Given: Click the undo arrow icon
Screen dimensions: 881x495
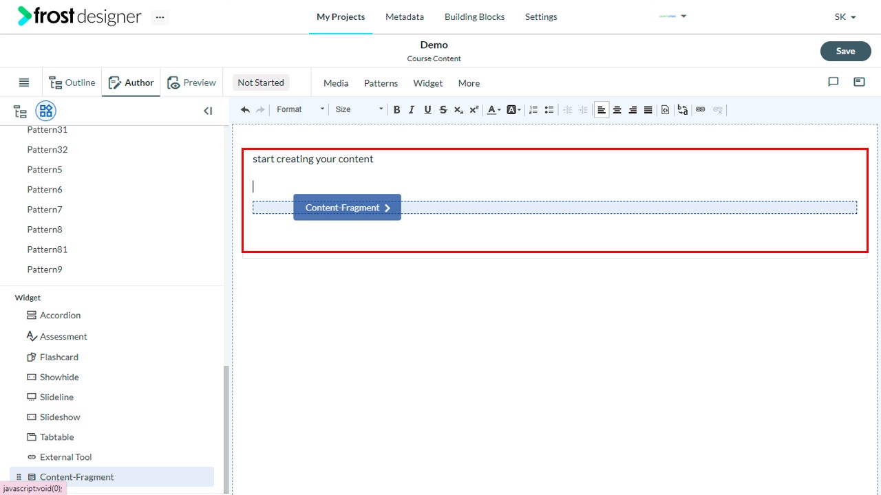Looking at the screenshot, I should [x=245, y=109].
